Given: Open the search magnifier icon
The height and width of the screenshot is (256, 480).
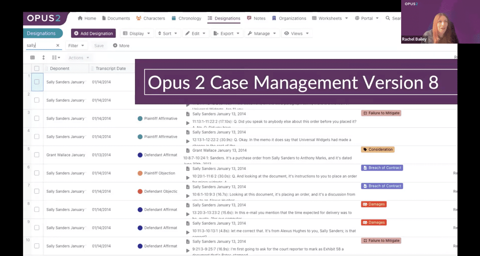Looking at the screenshot, I should [x=387, y=18].
